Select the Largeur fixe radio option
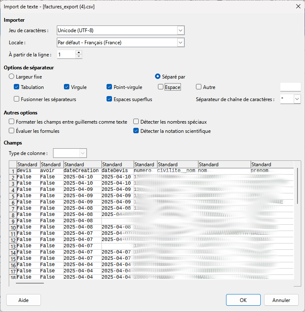This screenshot has width=305, height=312. click(12, 76)
